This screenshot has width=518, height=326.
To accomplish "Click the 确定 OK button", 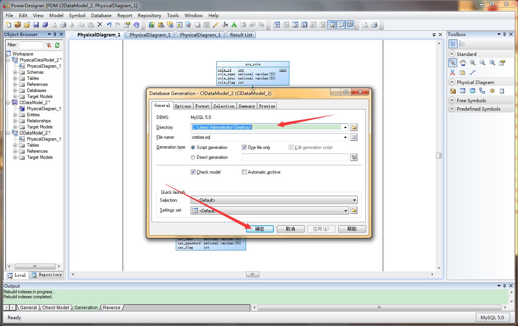I will click(260, 229).
